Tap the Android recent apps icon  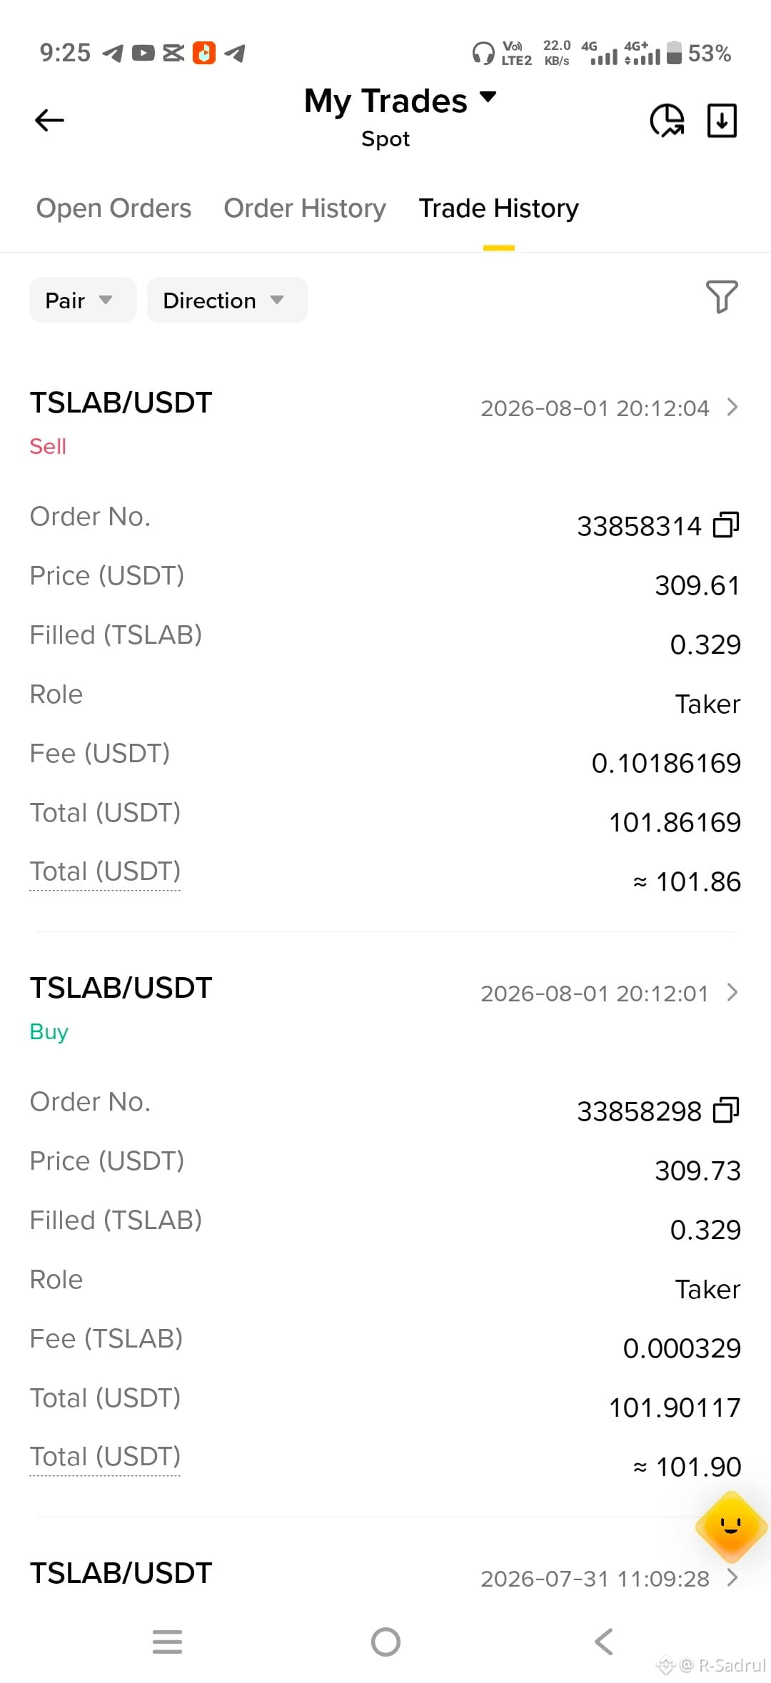tap(167, 1642)
